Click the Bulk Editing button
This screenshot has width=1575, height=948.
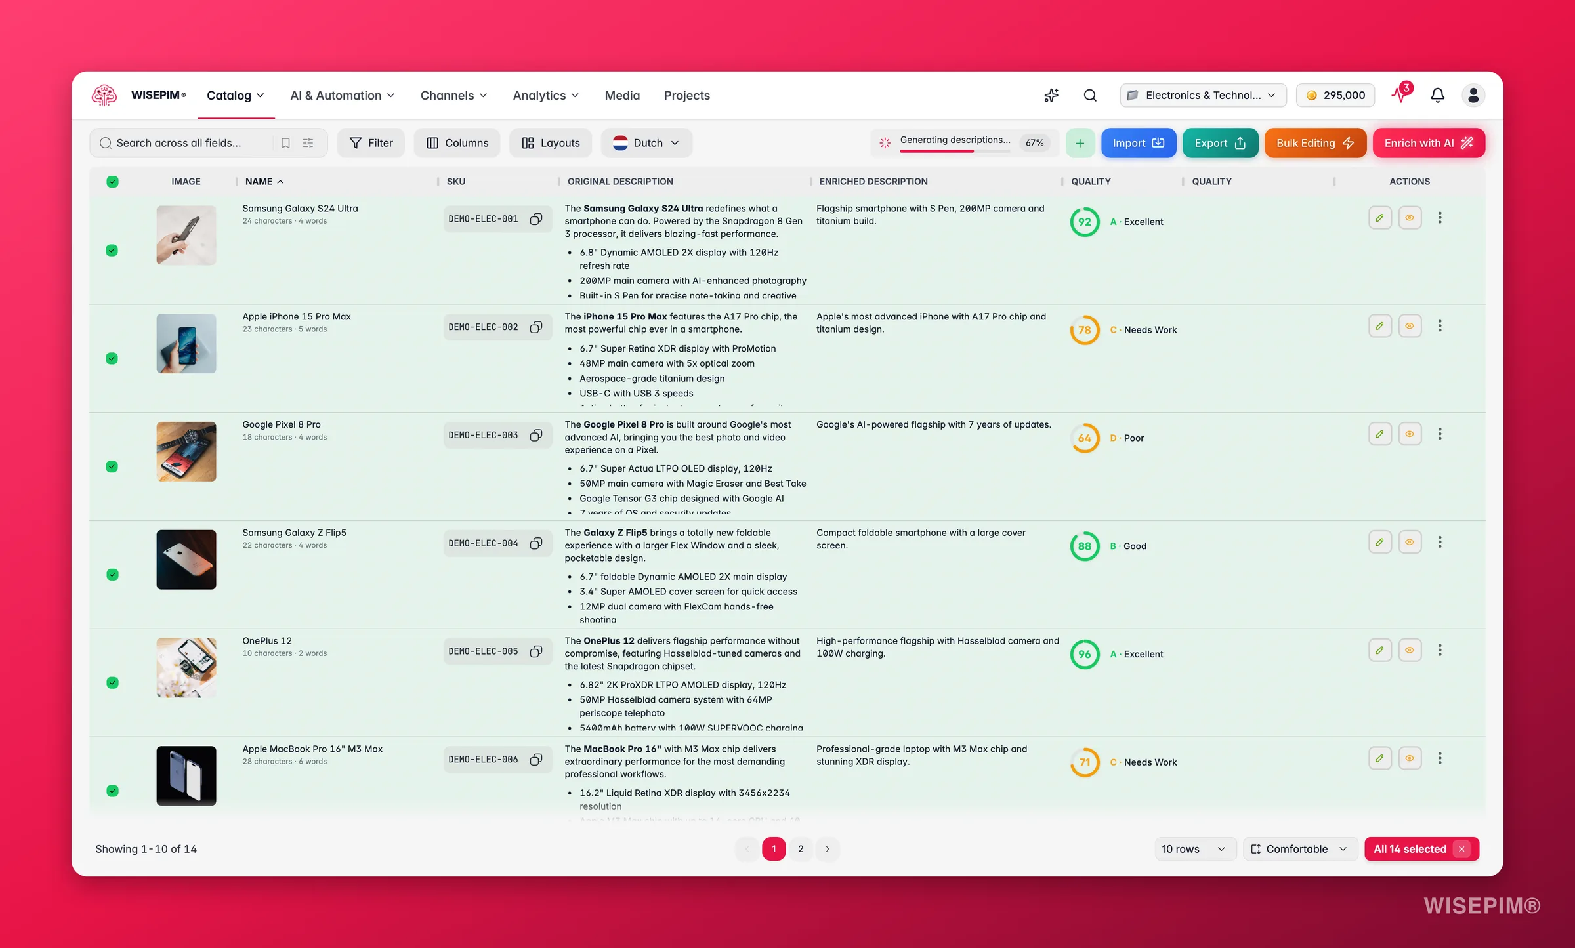pos(1315,143)
